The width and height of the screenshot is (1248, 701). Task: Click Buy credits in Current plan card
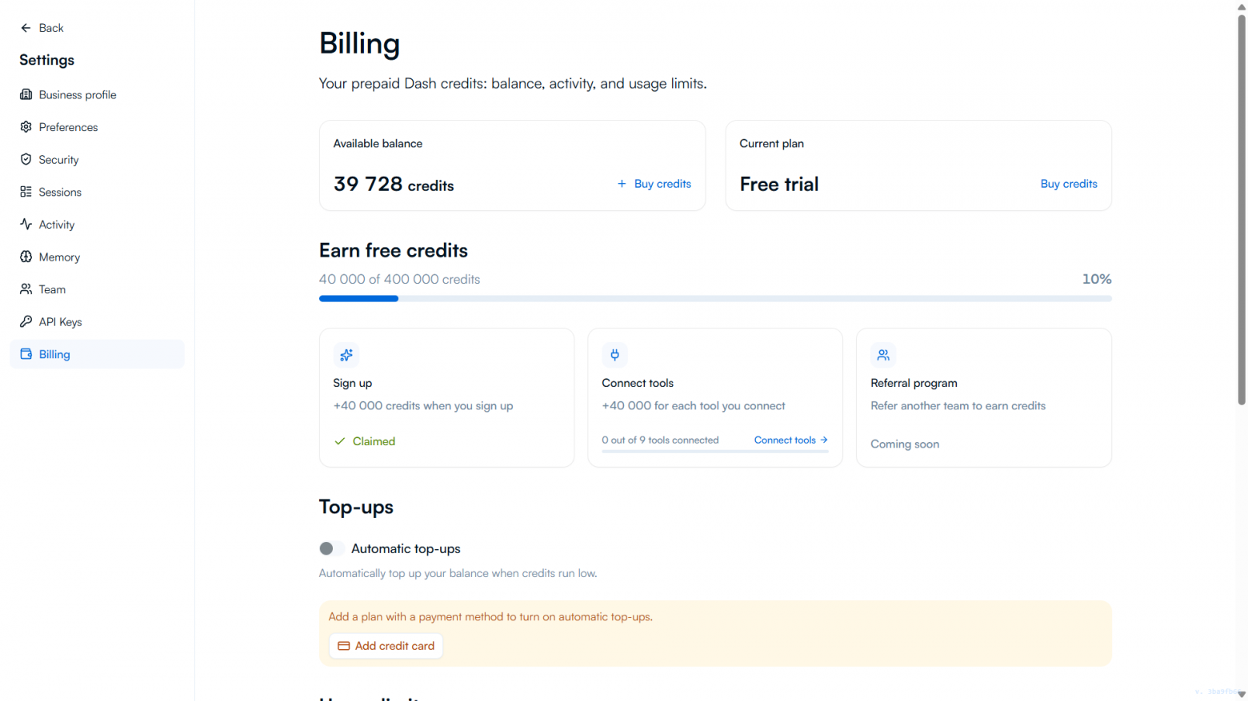point(1068,184)
